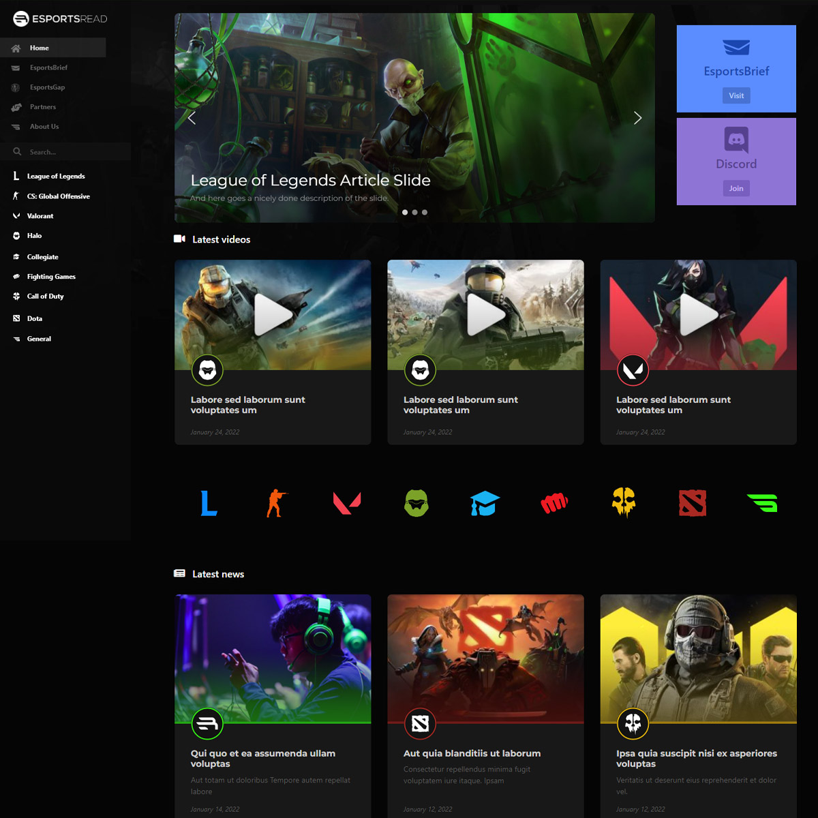
Task: Open the yellow Call of Duty skull icon
Action: 624,503
